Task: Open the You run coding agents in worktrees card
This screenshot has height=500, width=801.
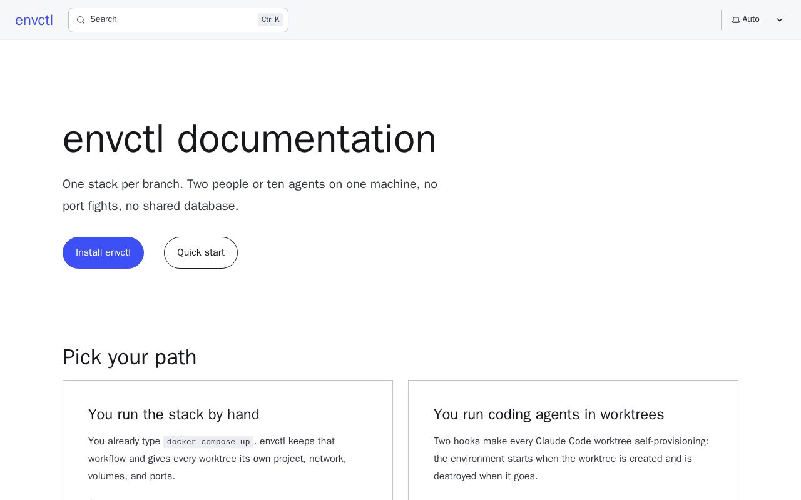Action: (573, 440)
